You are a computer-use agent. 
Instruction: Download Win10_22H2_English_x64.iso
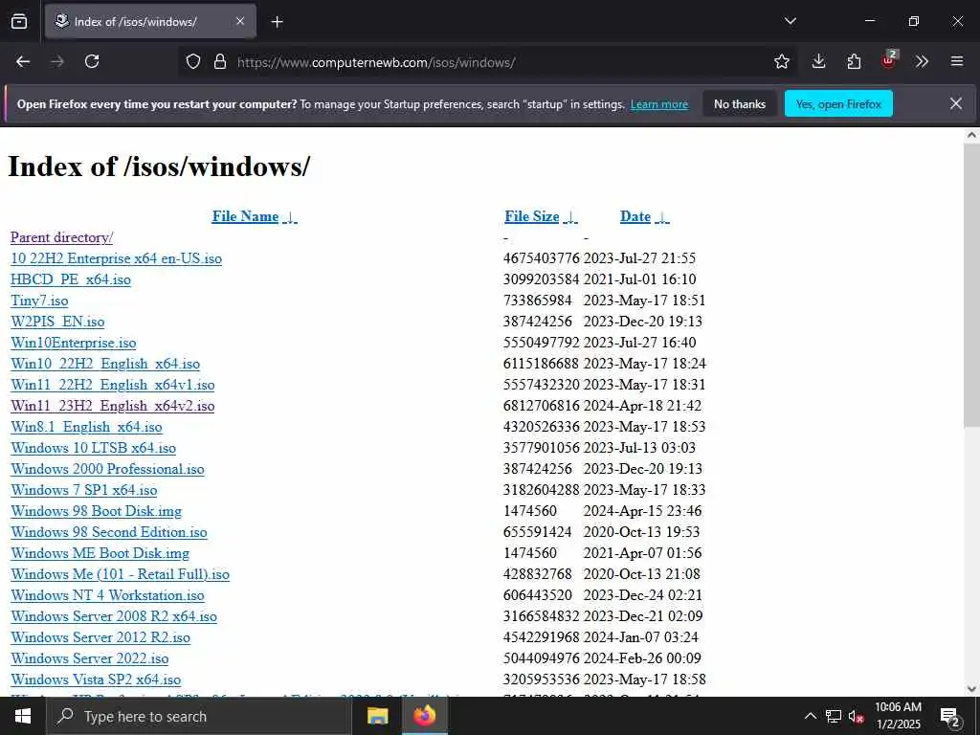(x=105, y=364)
